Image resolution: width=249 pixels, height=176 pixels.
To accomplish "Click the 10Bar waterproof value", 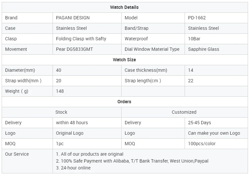I will pos(194,39).
